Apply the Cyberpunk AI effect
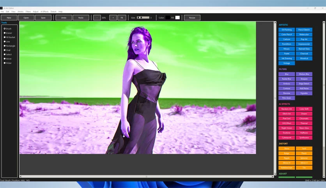The height and width of the screenshot is (188, 326). [x=287, y=137]
